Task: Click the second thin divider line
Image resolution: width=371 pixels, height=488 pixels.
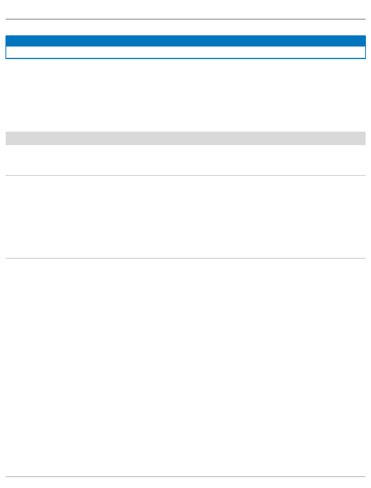Action: pyautogui.click(x=185, y=258)
